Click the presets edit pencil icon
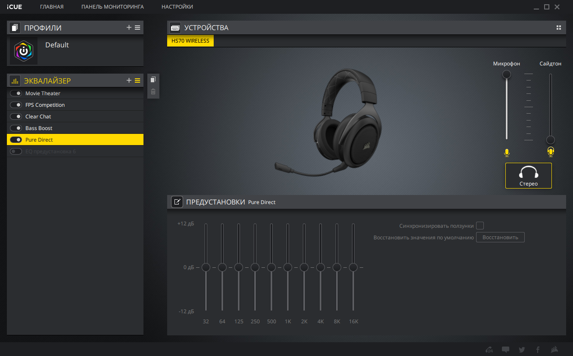 [177, 202]
